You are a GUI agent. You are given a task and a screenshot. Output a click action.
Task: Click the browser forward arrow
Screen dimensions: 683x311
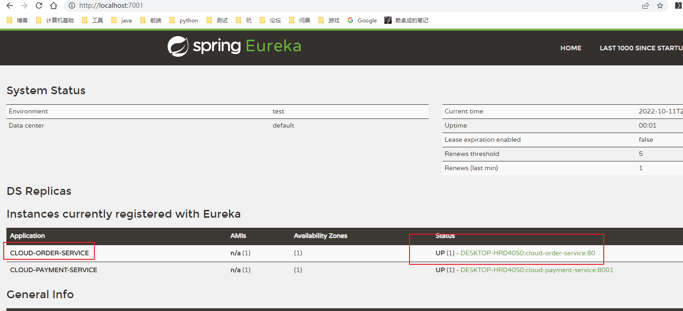(24, 6)
